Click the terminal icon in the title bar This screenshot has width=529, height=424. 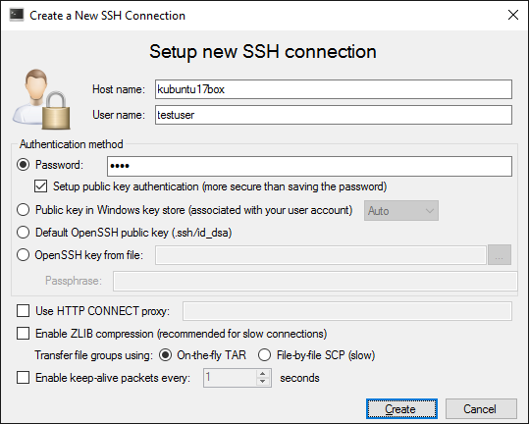pos(17,15)
